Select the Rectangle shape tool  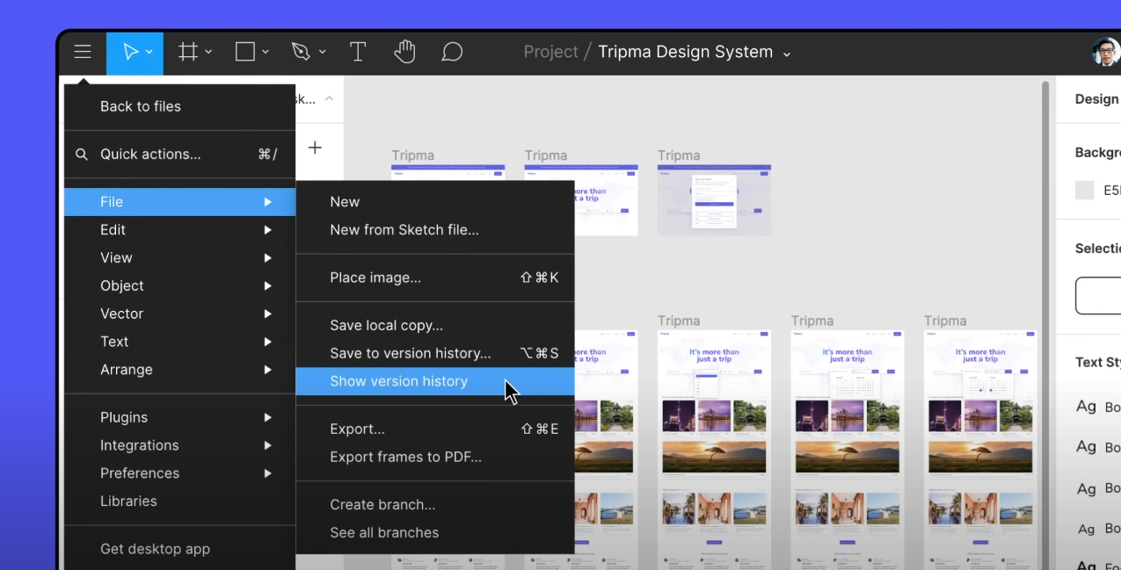pyautogui.click(x=245, y=53)
